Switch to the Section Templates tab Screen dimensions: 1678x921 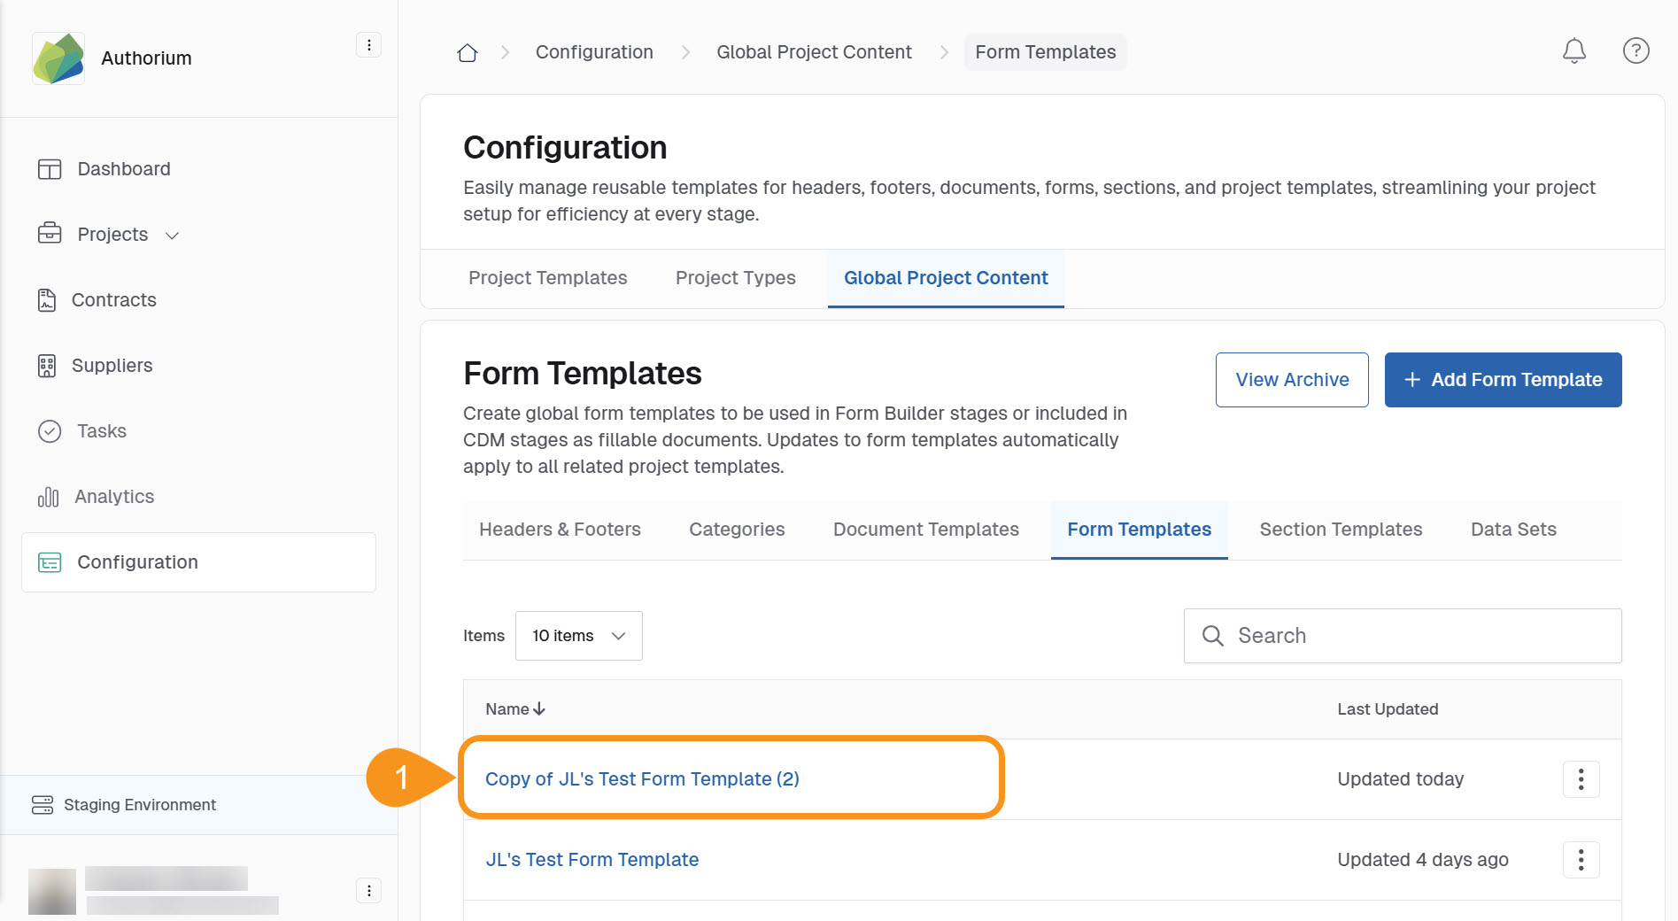pyautogui.click(x=1340, y=529)
